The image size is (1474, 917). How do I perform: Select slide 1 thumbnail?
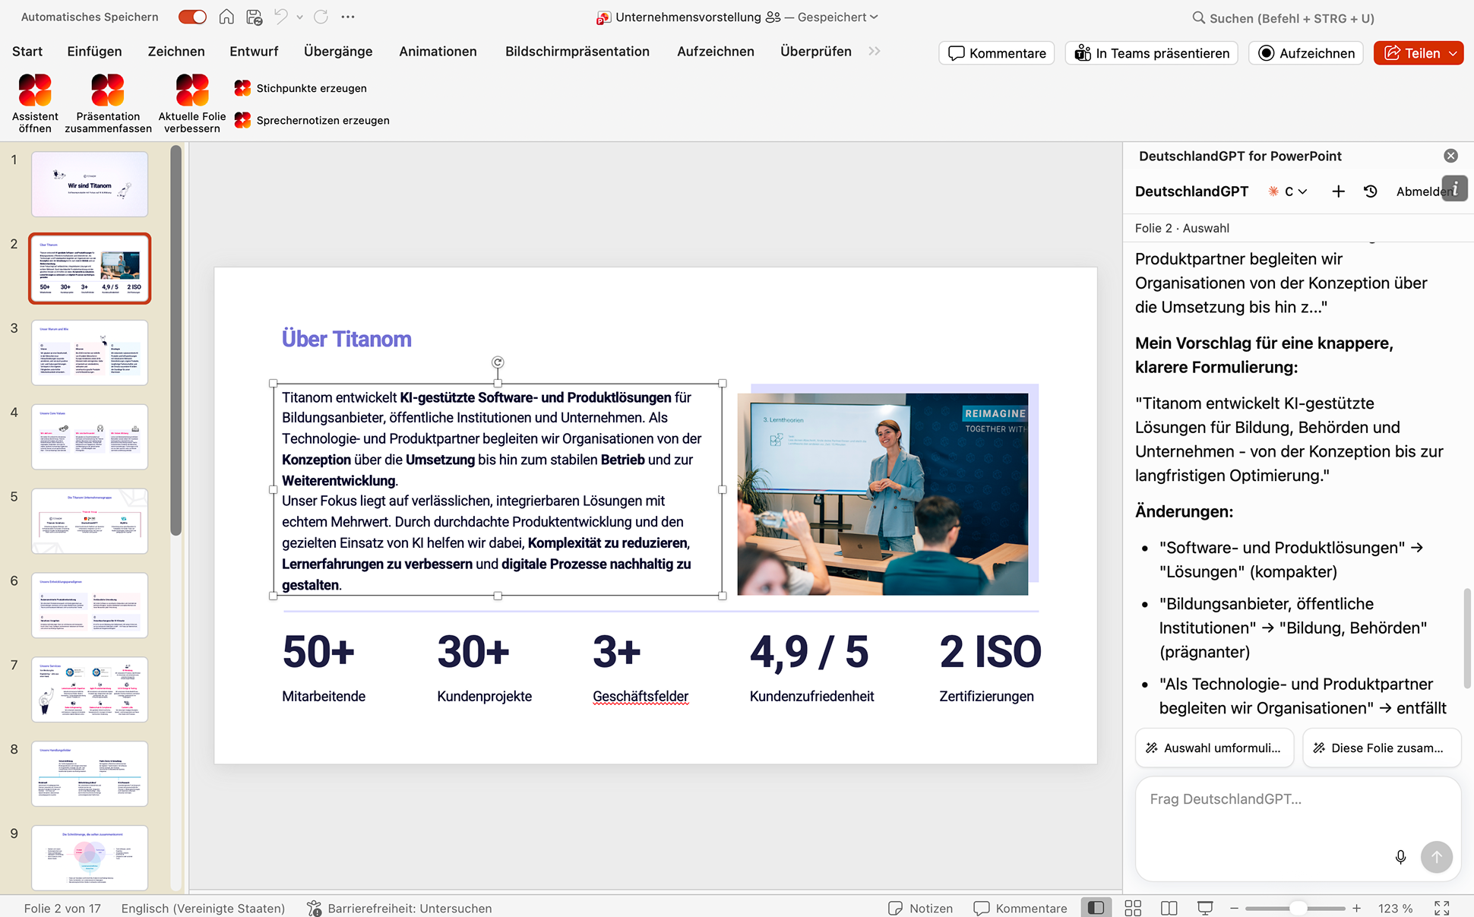point(90,184)
